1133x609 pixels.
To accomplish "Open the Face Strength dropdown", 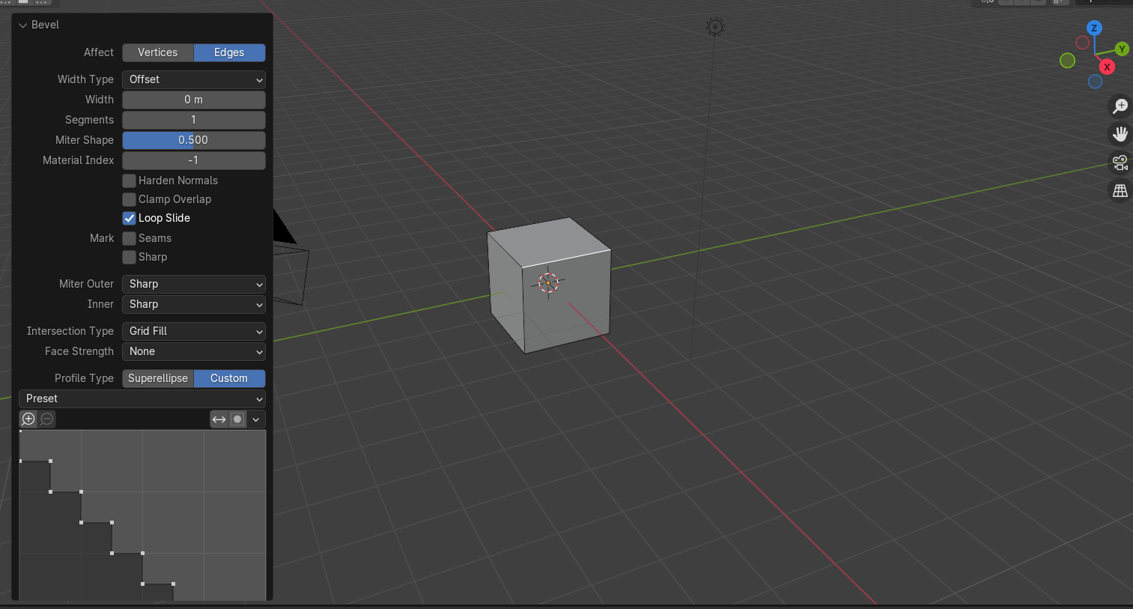I will pos(194,351).
